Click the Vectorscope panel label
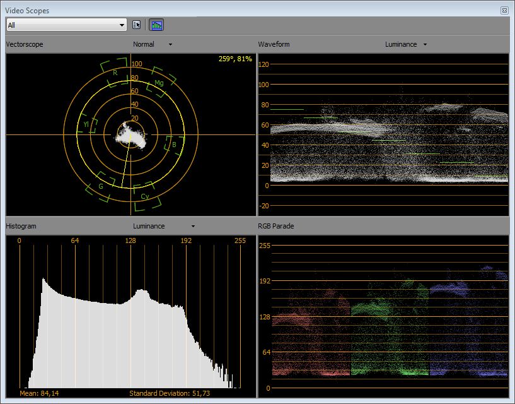This screenshot has height=404, width=515. click(25, 44)
